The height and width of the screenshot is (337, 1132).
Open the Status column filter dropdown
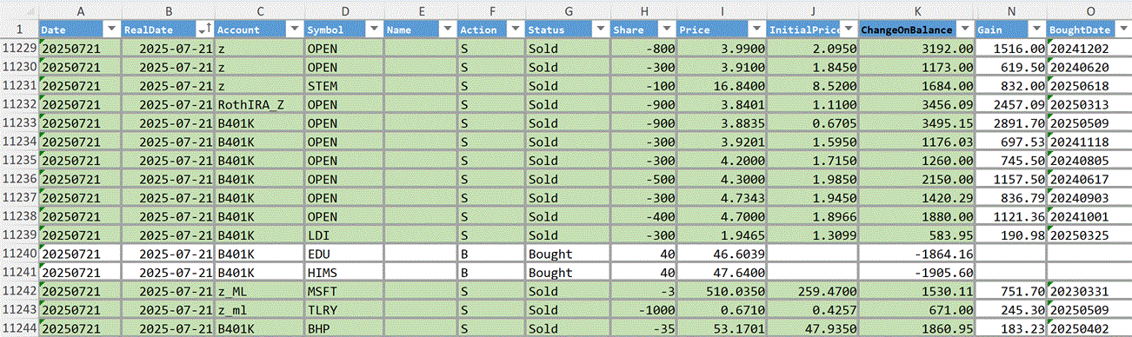coord(600,30)
